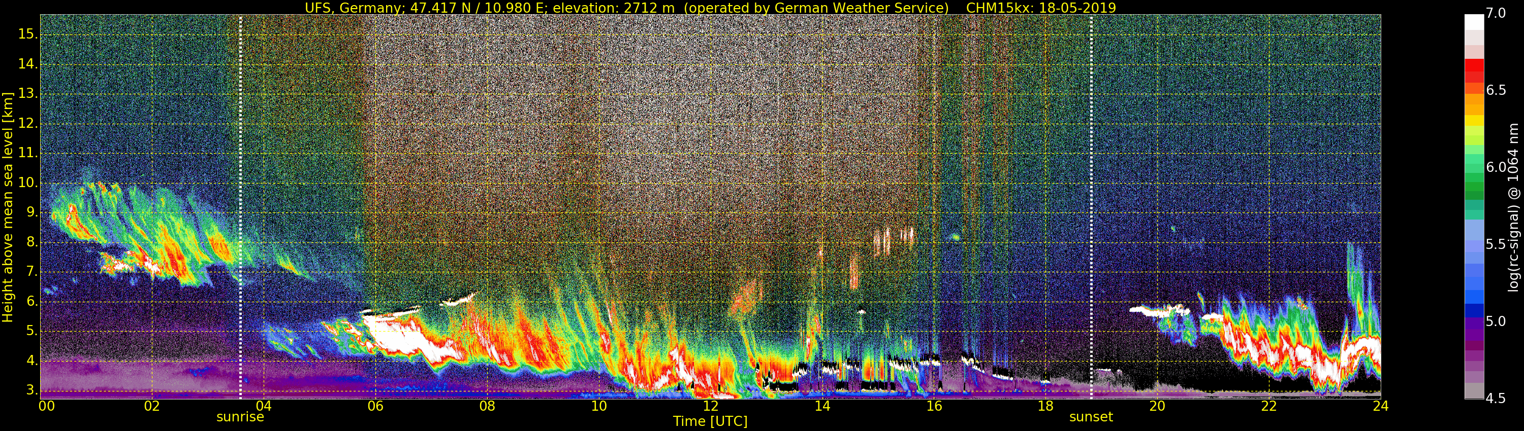
Task: Click the "16" time axis tick label
Action: [x=934, y=406]
